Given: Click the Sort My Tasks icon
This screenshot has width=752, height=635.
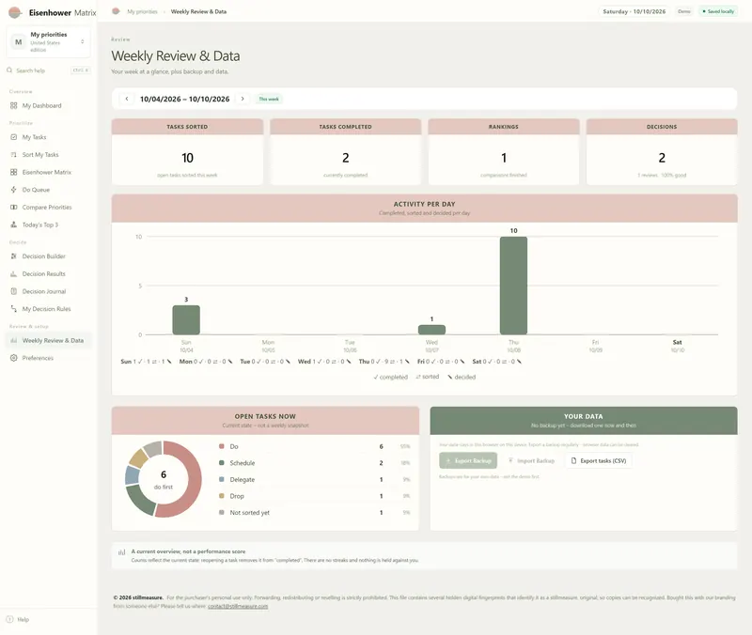Looking at the screenshot, I should [x=13, y=155].
